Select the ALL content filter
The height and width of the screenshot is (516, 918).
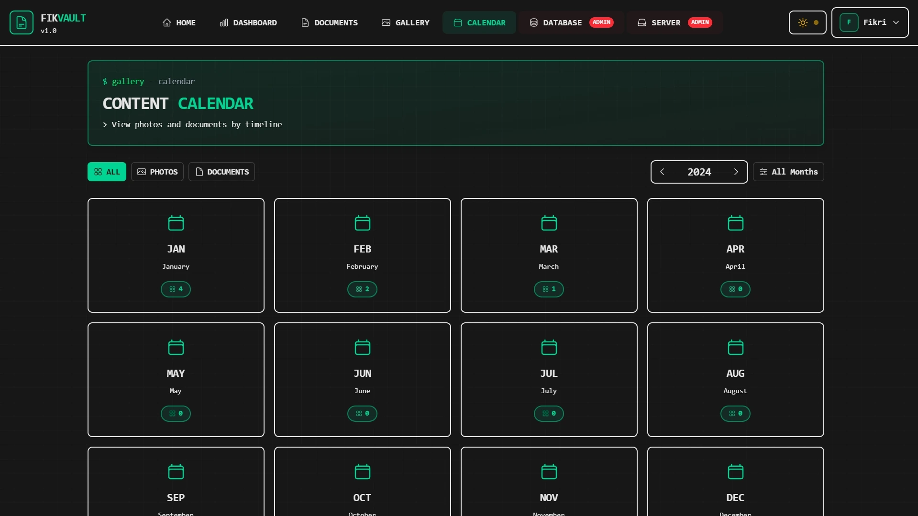click(x=107, y=172)
